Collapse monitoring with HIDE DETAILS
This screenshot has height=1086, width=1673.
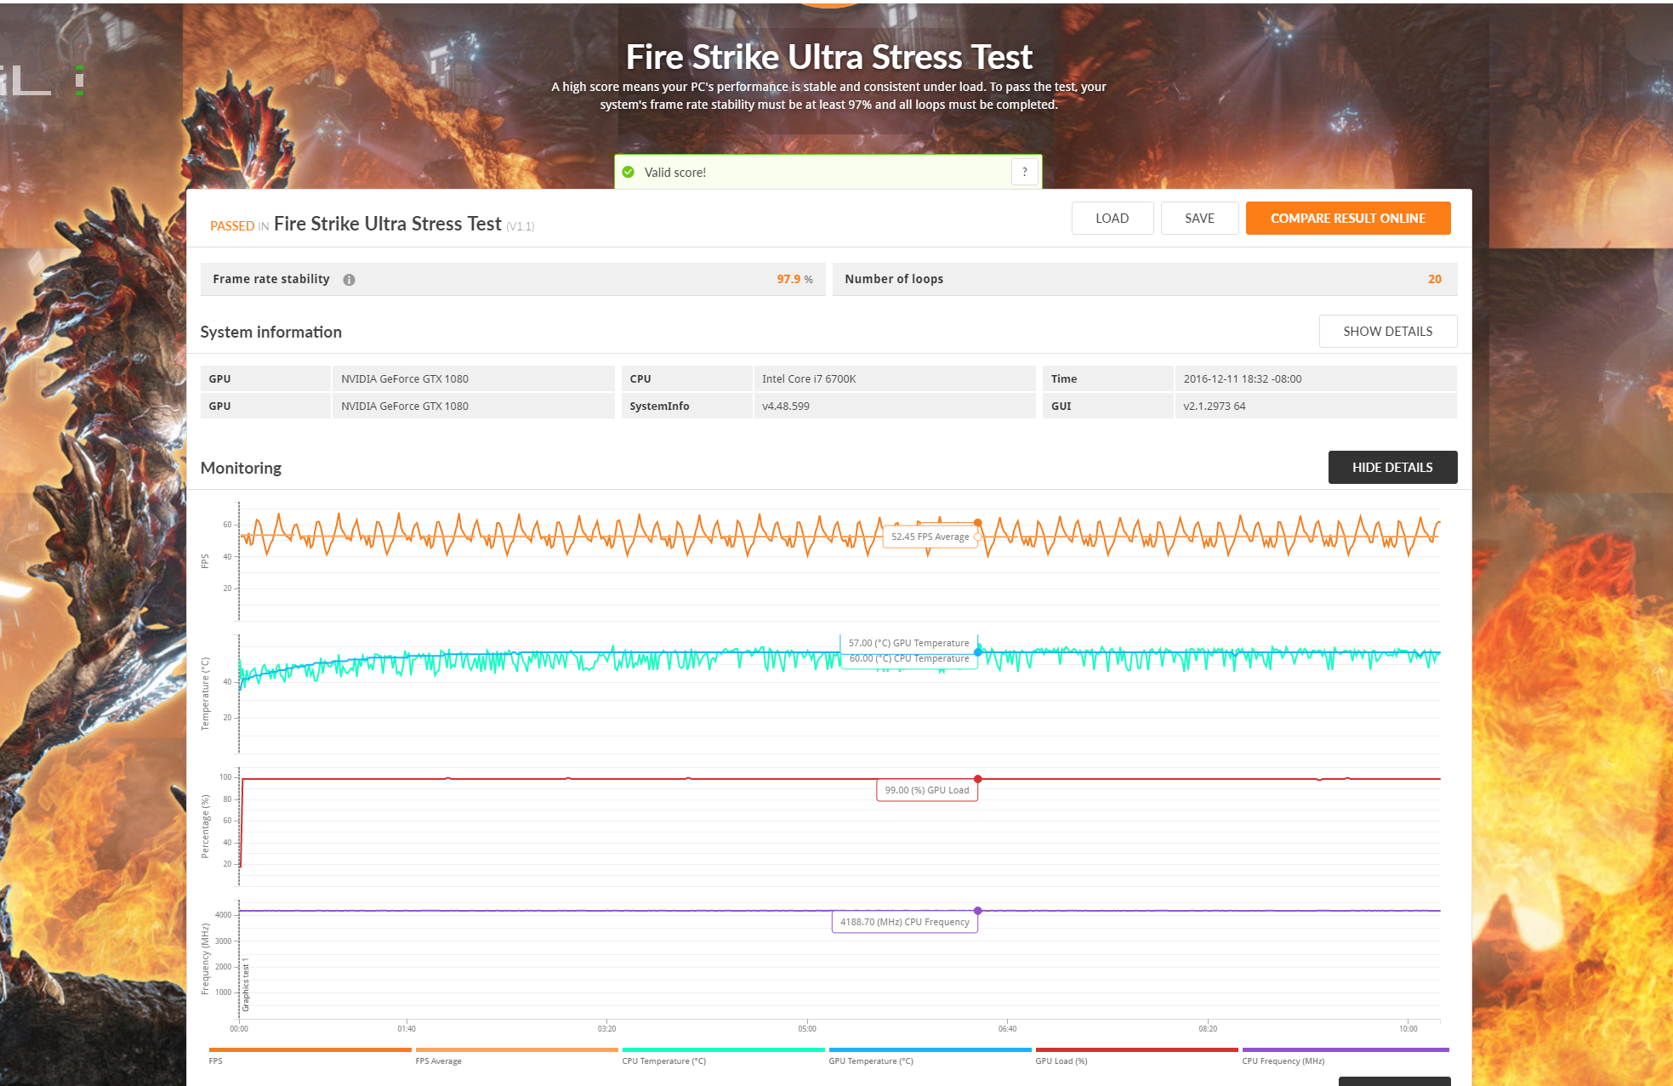1392,468
